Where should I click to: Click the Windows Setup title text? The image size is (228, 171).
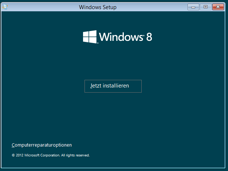pyautogui.click(x=98, y=7)
